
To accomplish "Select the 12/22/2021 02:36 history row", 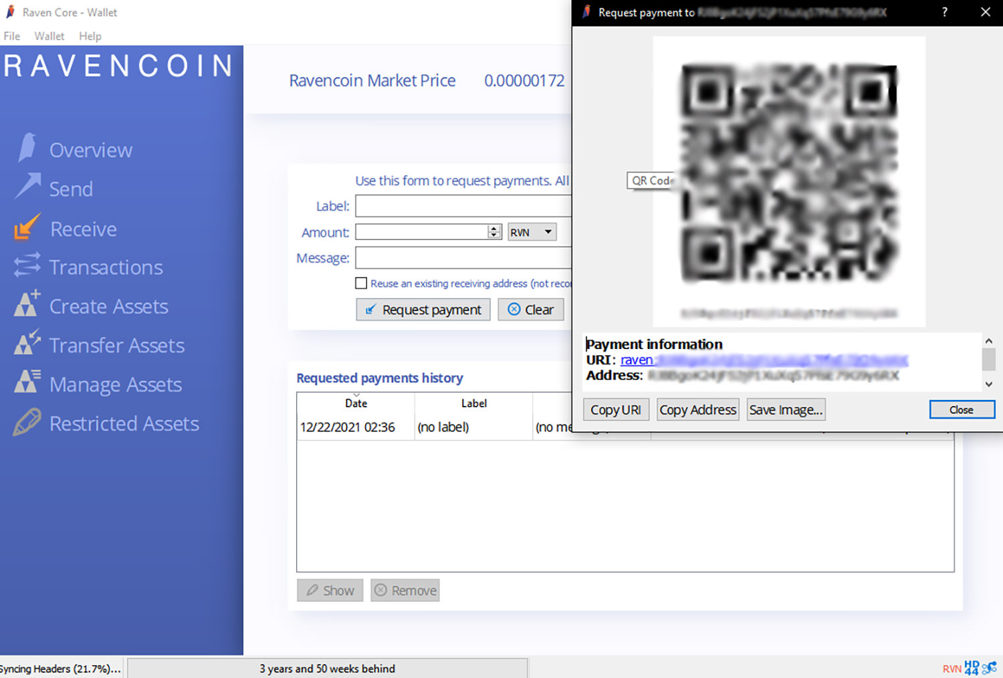I will pos(626,427).
